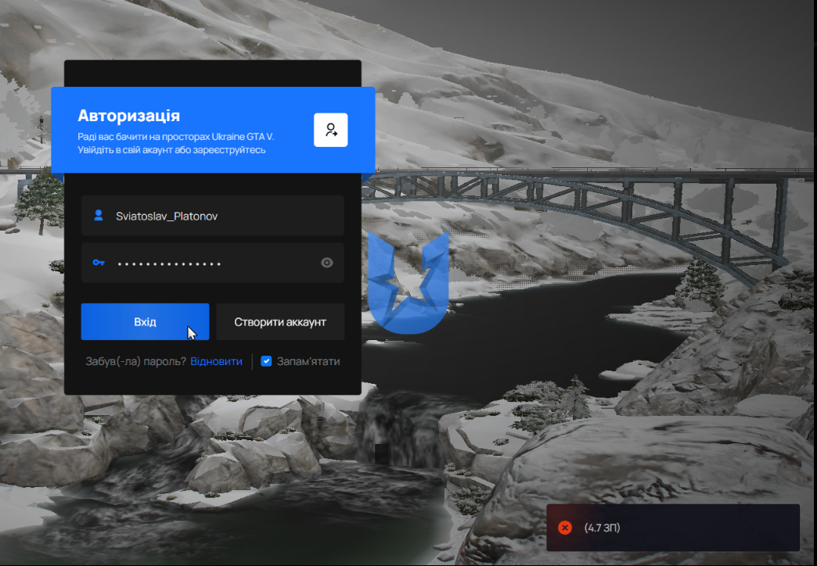The image size is (817, 566).
Task: Click the Забув(-ла) пароль? text
Action: pos(135,361)
